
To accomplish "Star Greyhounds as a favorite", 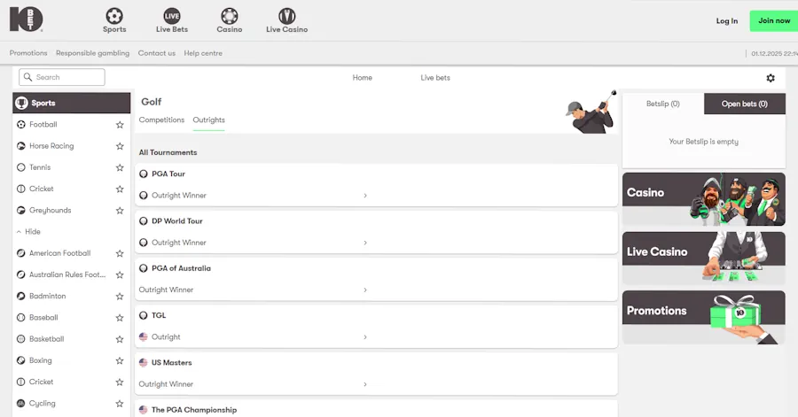I will [120, 211].
